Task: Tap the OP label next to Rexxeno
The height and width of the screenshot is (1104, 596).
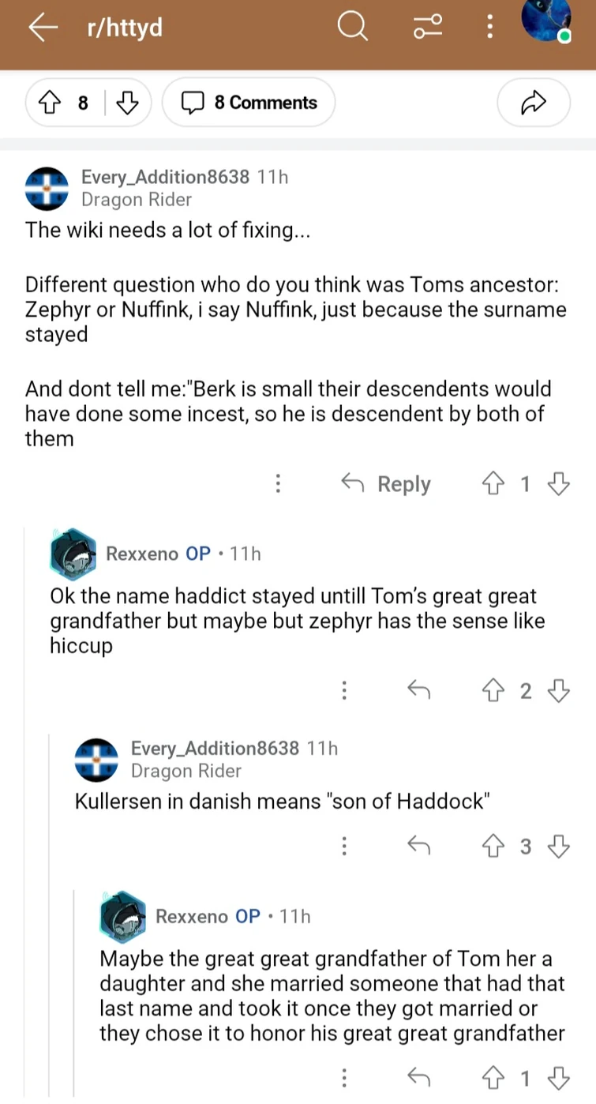Action: tap(197, 554)
